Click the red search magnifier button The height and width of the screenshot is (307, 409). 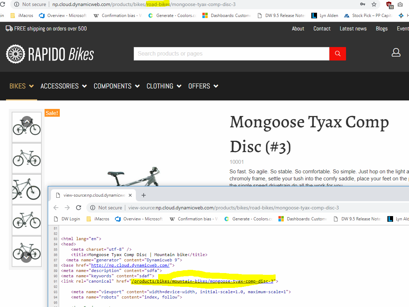pos(337,54)
